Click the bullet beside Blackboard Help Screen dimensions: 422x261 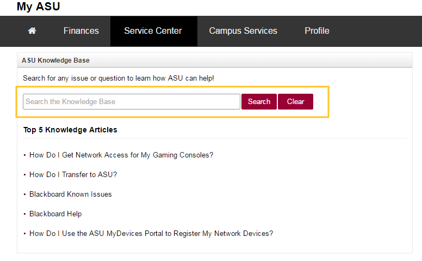click(x=24, y=214)
